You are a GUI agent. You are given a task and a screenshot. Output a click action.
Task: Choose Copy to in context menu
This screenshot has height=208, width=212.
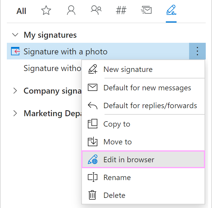pos(143,124)
